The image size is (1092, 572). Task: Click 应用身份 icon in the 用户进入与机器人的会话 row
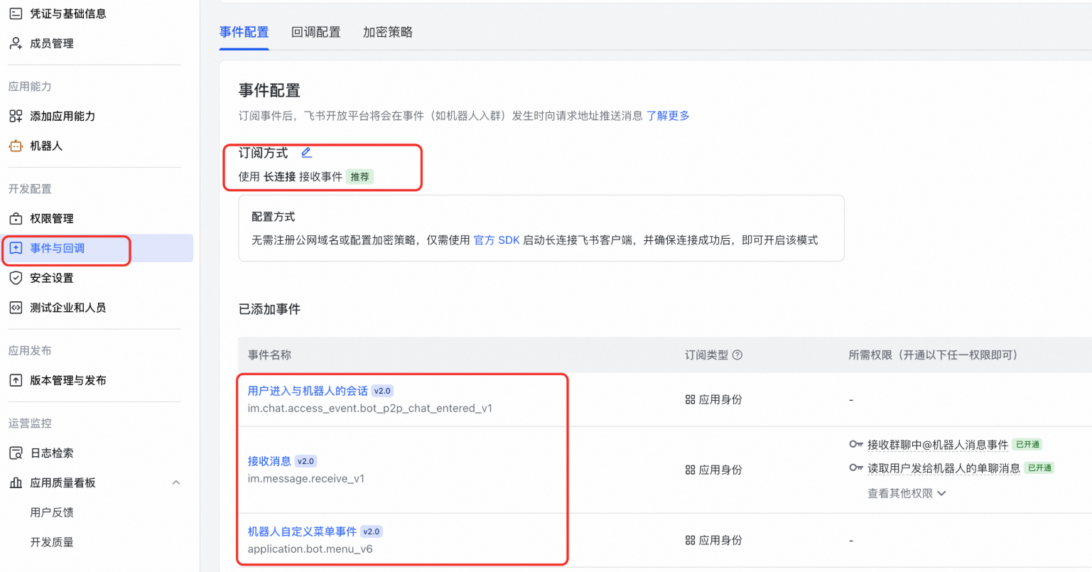(690, 399)
